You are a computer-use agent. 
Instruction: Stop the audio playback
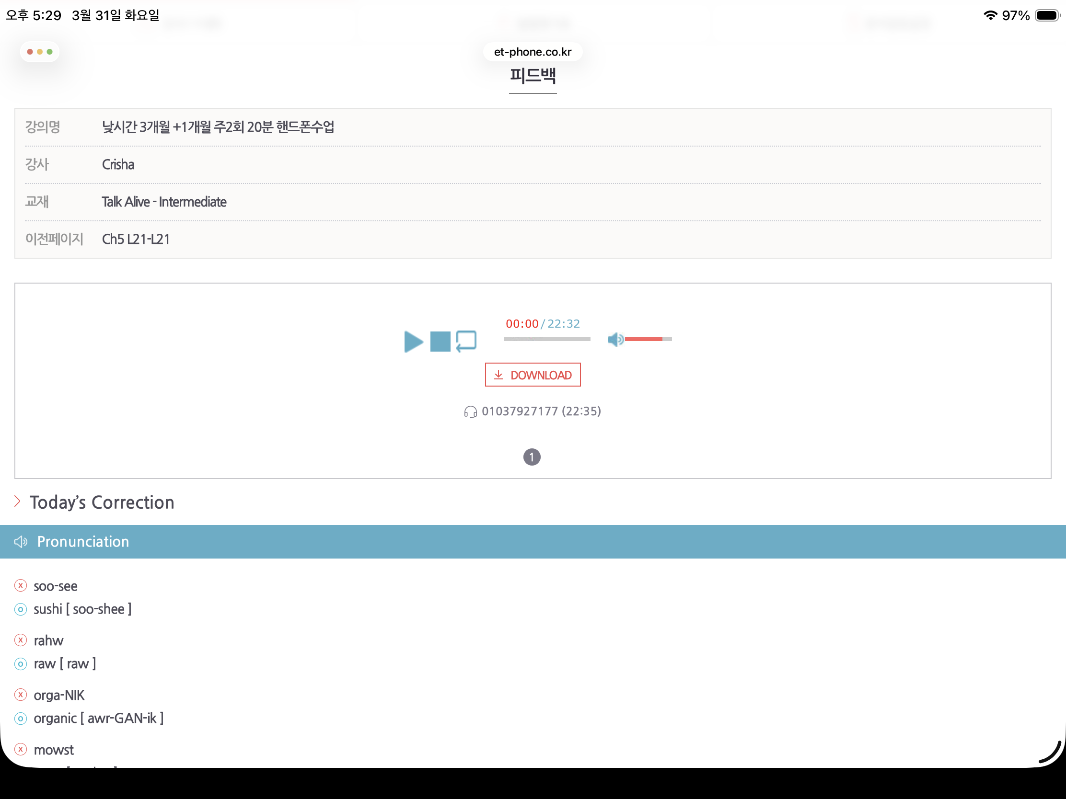point(440,342)
